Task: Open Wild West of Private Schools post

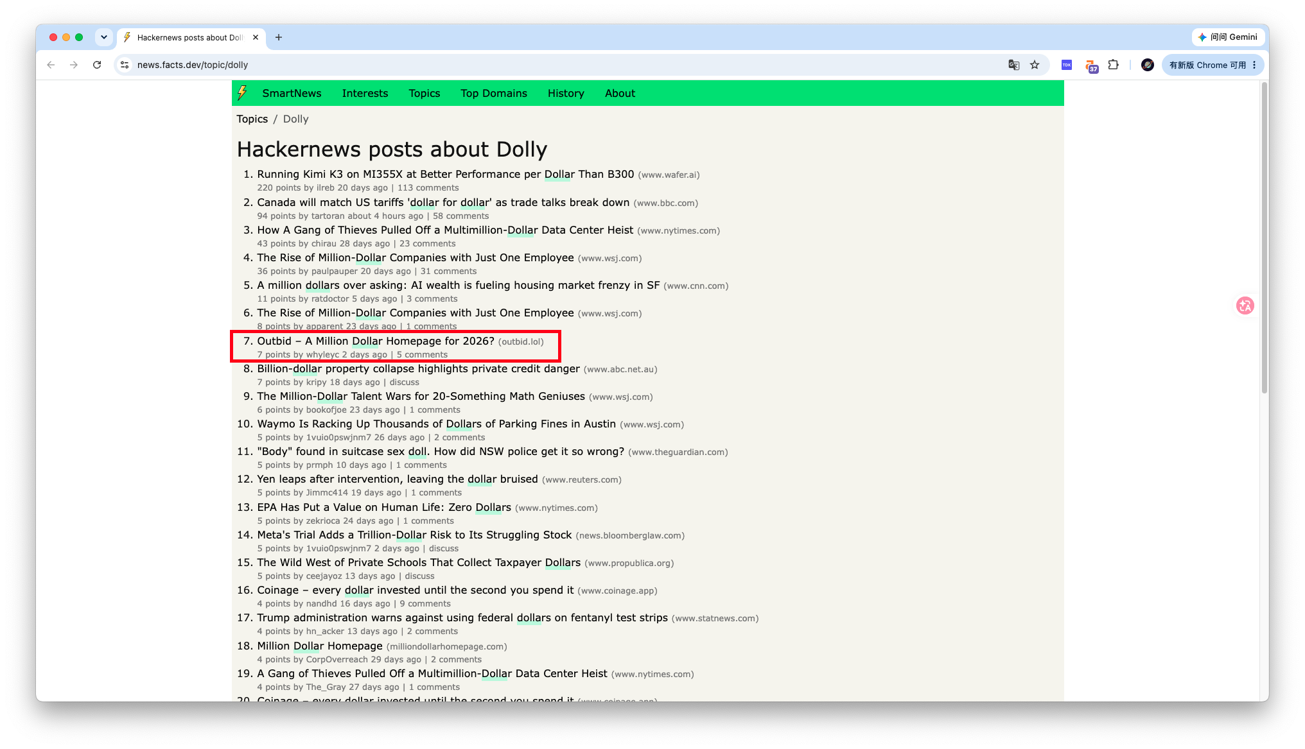Action: [419, 562]
